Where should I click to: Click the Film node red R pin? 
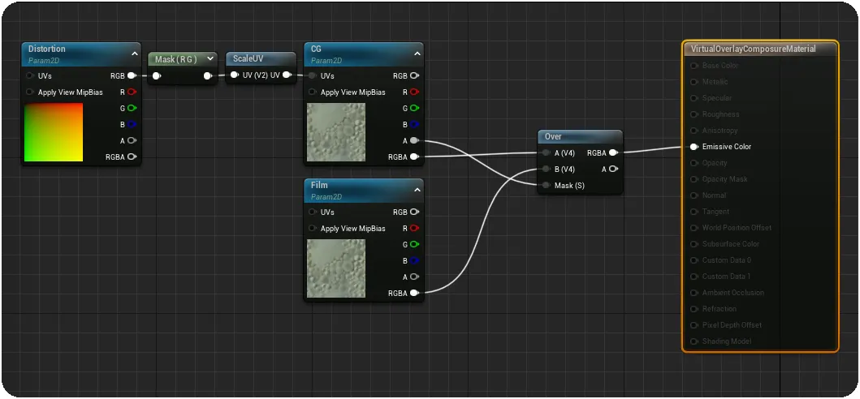point(415,228)
